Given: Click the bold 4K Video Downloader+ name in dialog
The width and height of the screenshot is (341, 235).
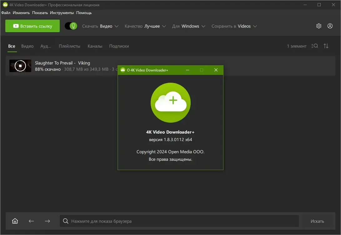Looking at the screenshot, I should tap(170, 132).
